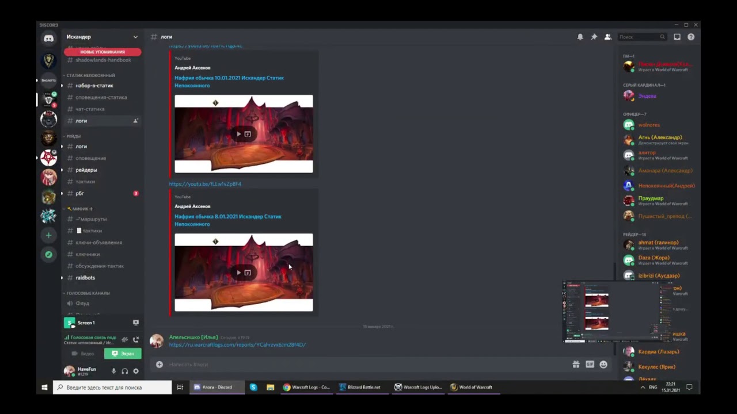
Task: Toggle headphones deafen in user panel
Action: [x=124, y=371]
